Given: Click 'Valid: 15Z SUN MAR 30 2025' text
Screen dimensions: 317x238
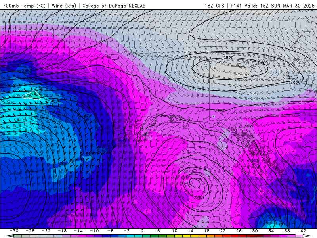Looking at the screenshot, I should pyautogui.click(x=279, y=6).
